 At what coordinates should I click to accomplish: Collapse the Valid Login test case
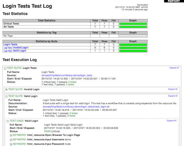click(x=8, y=121)
